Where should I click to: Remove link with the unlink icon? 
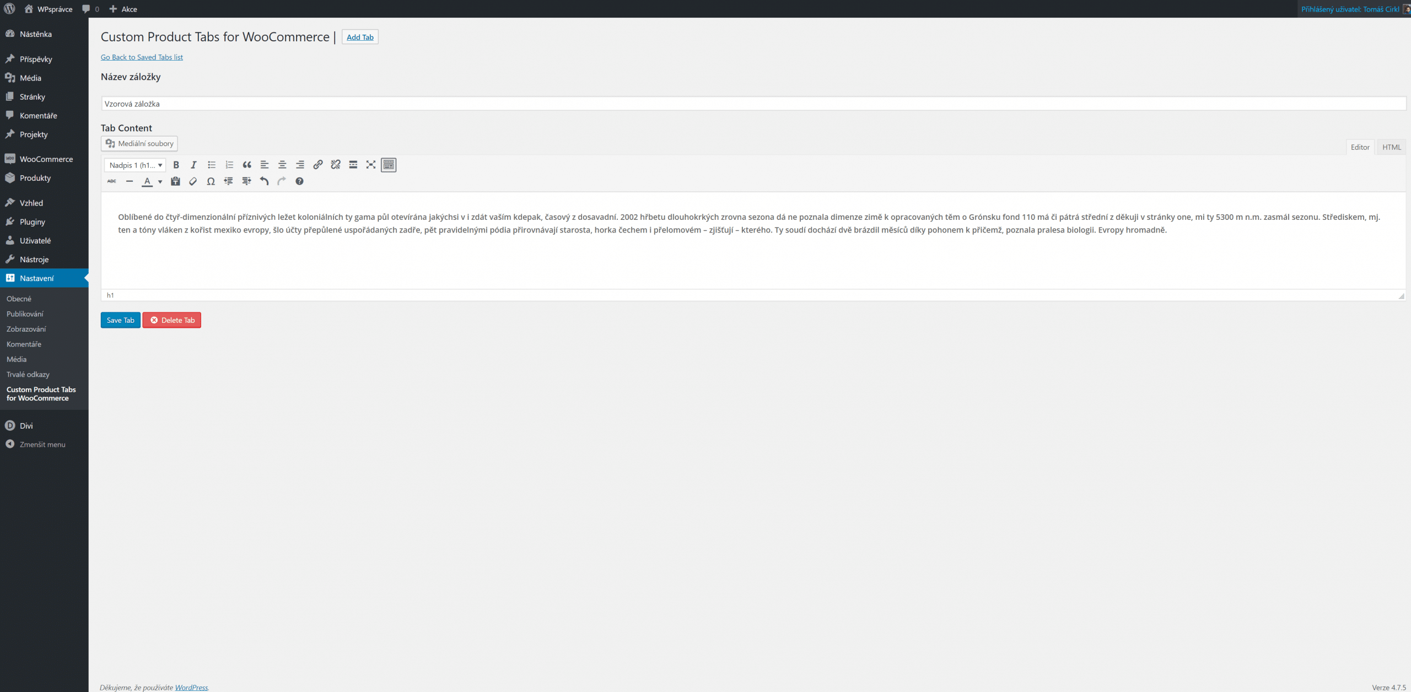click(x=335, y=165)
